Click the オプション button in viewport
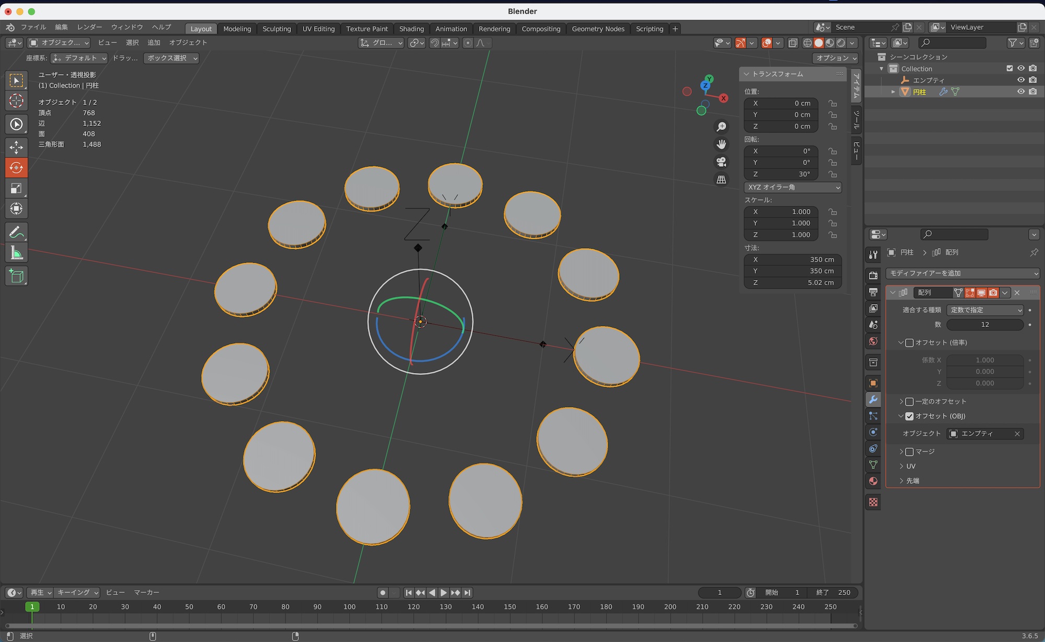This screenshot has width=1045, height=642. [x=835, y=58]
